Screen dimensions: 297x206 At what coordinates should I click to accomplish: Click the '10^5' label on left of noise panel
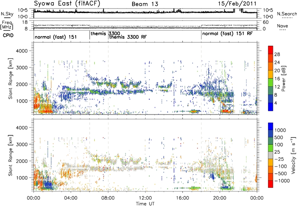[23, 10]
